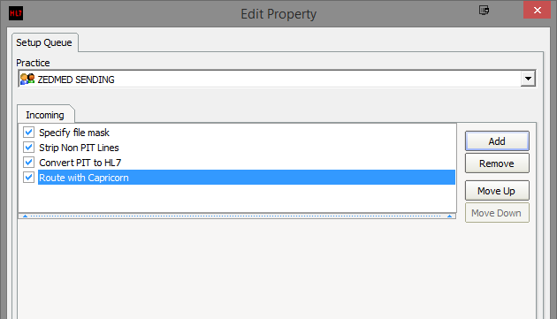Viewport: 557px width, 319px height.
Task: Click the Move Down button
Action: pos(497,213)
